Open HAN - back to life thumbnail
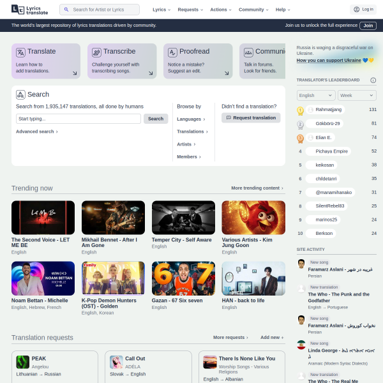The height and width of the screenshot is (383, 383). tap(253, 278)
